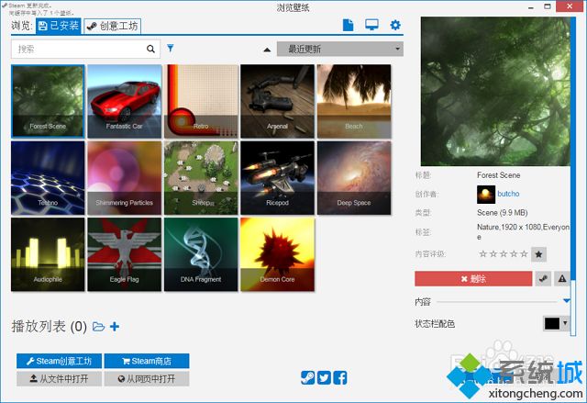Viewport: 587px width, 403px height.
Task: Click butcho author avatar
Action: point(486,194)
